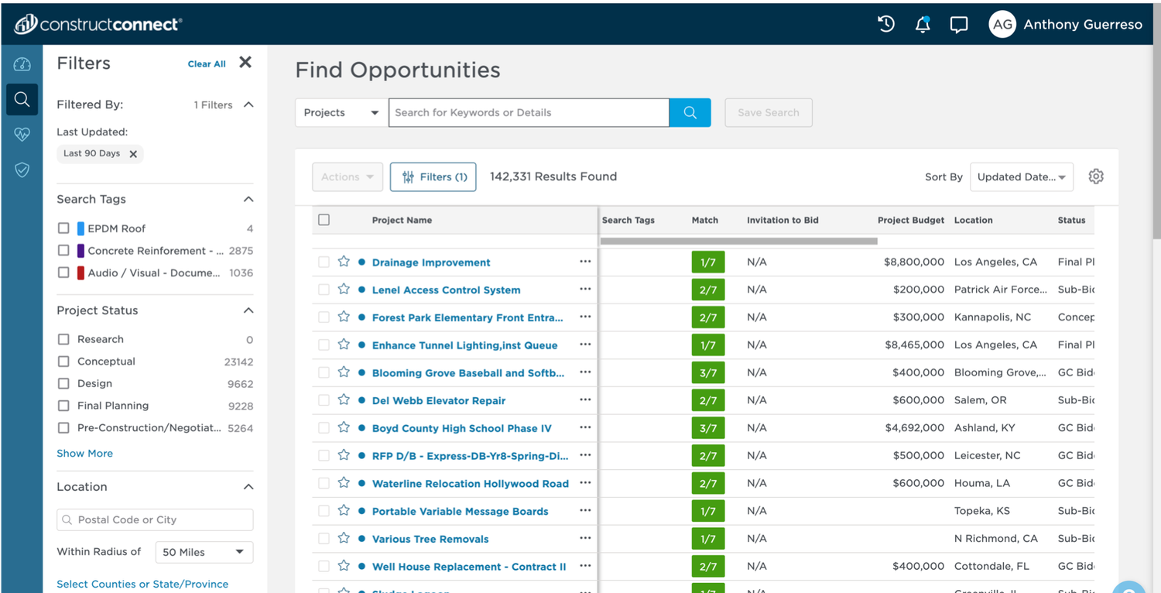
Task: Click the horizontal table scrollbar
Action: [739, 241]
